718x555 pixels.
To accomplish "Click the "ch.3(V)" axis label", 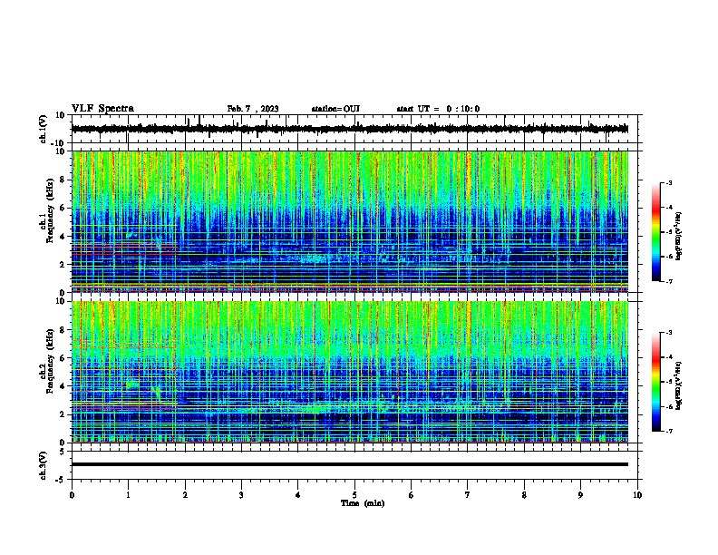I will click(44, 466).
